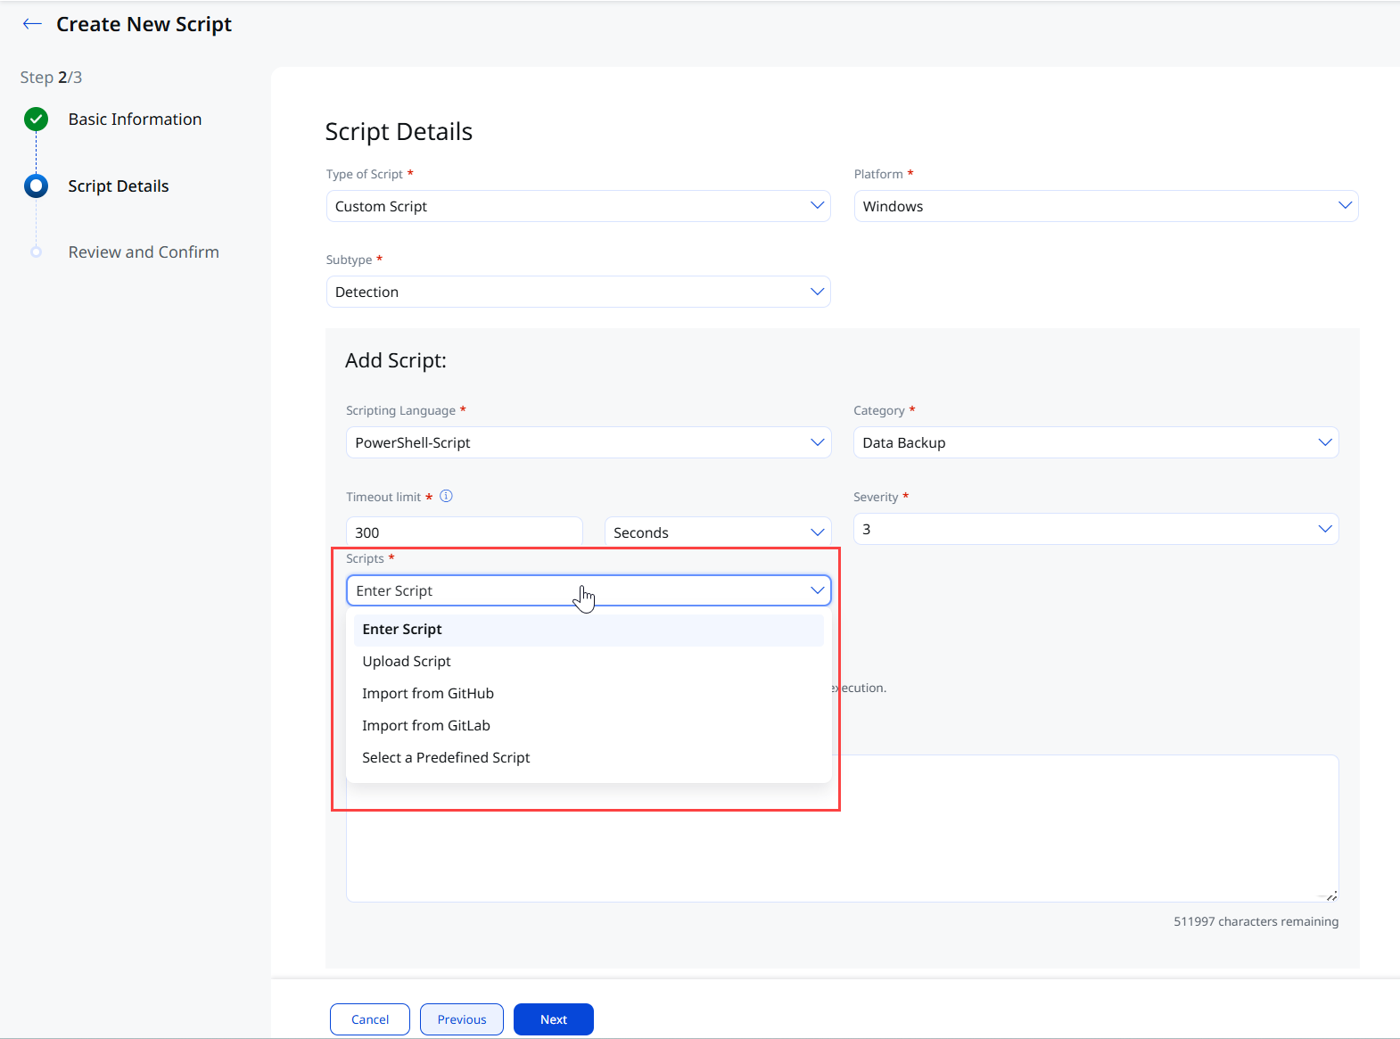Viewport: 1400px width, 1039px height.
Task: Click the back arrow beside Create New Script
Action: (32, 24)
